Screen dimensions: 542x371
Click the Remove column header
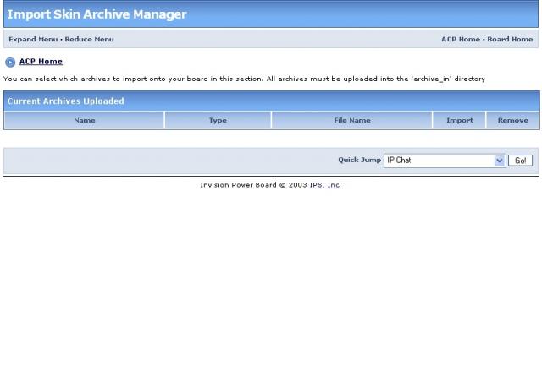click(513, 120)
